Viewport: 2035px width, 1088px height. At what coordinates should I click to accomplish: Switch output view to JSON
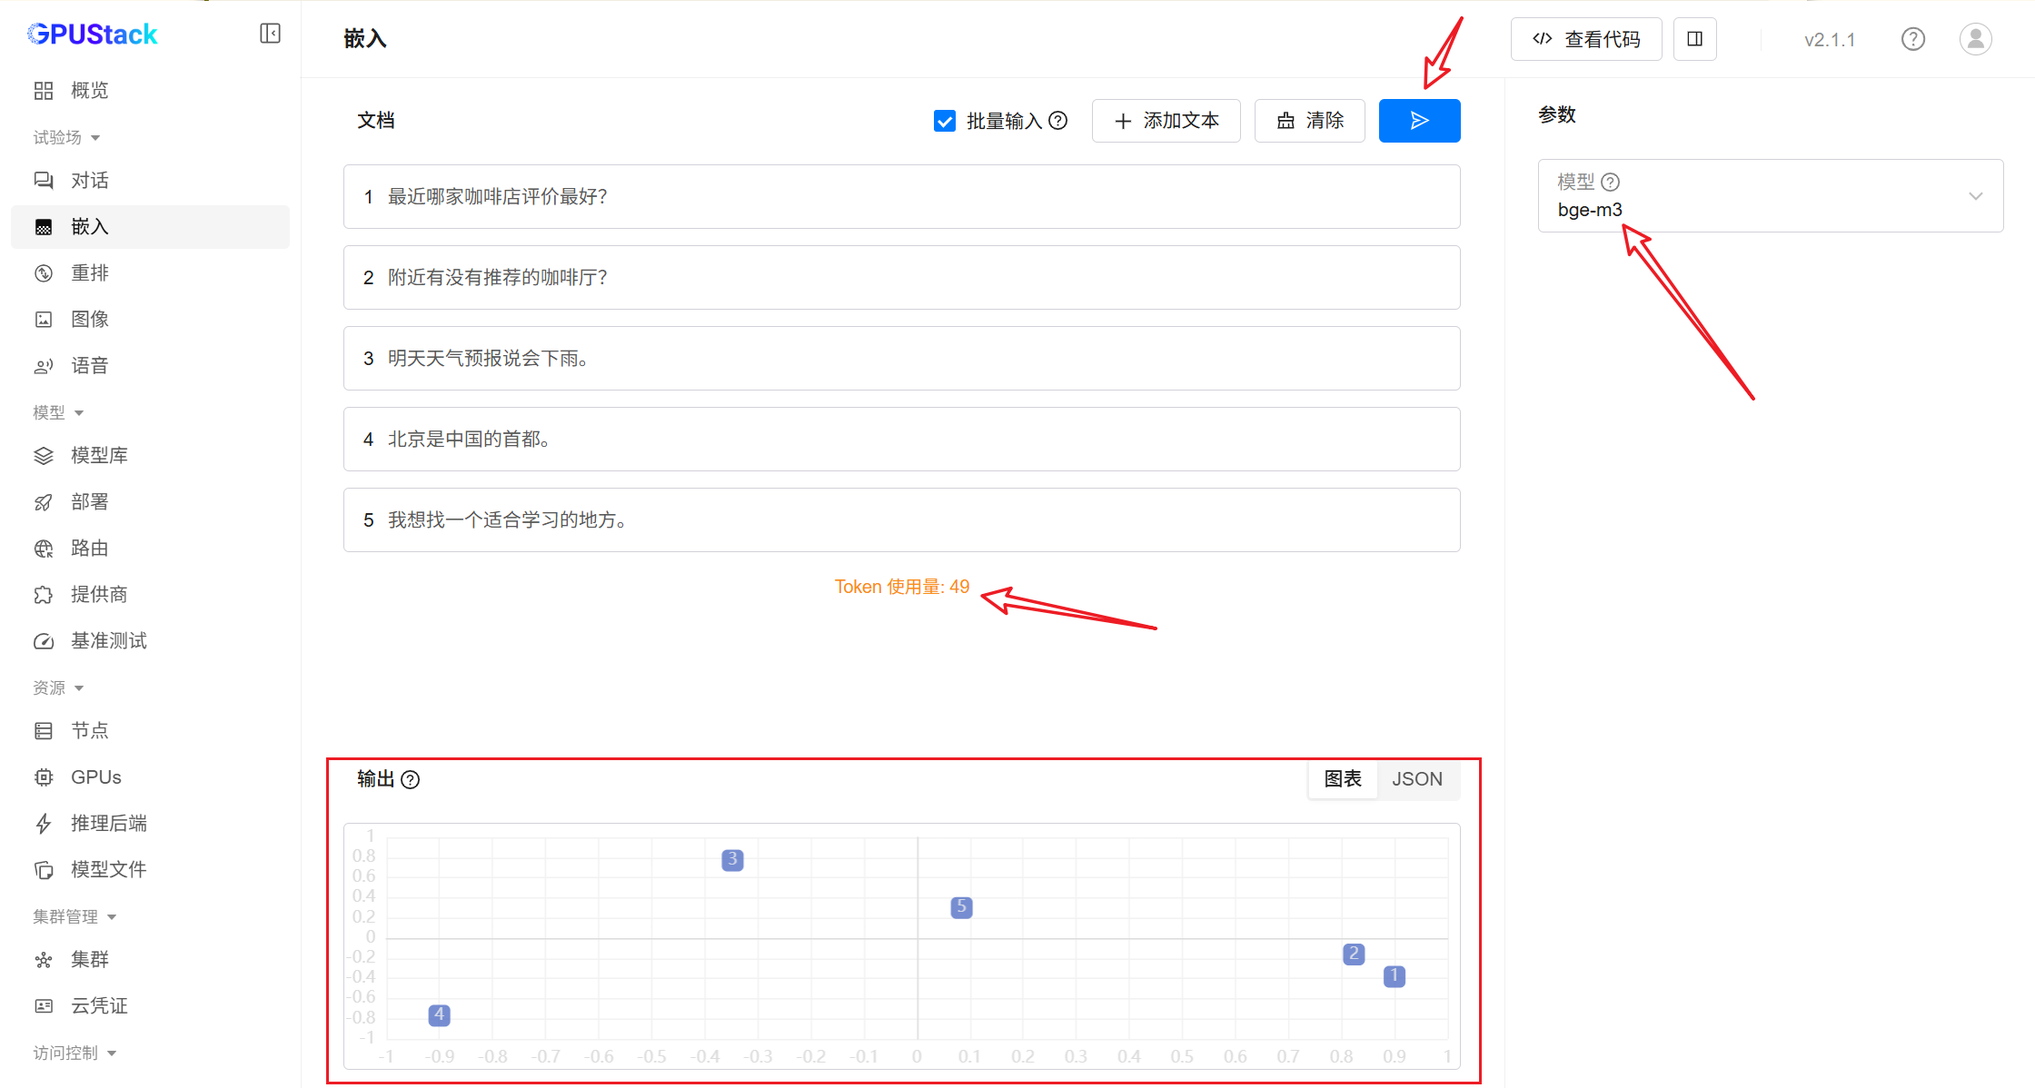pos(1416,779)
